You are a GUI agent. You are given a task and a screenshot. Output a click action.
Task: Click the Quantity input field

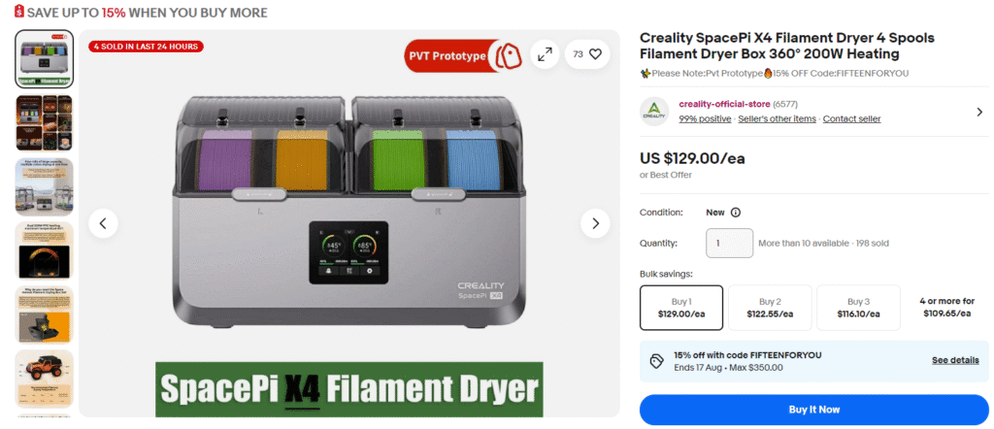point(730,244)
